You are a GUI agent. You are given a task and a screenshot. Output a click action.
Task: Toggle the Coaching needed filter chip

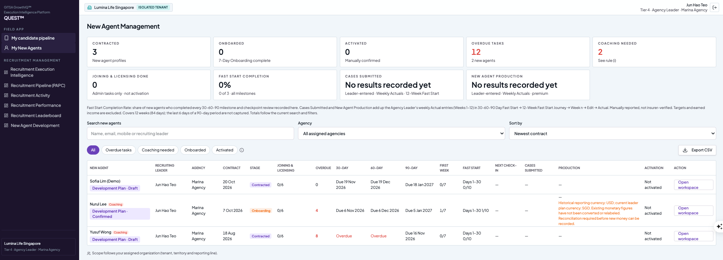[x=158, y=150]
